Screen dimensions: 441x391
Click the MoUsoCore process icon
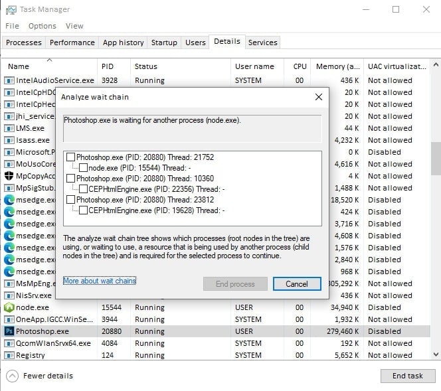(x=9, y=164)
